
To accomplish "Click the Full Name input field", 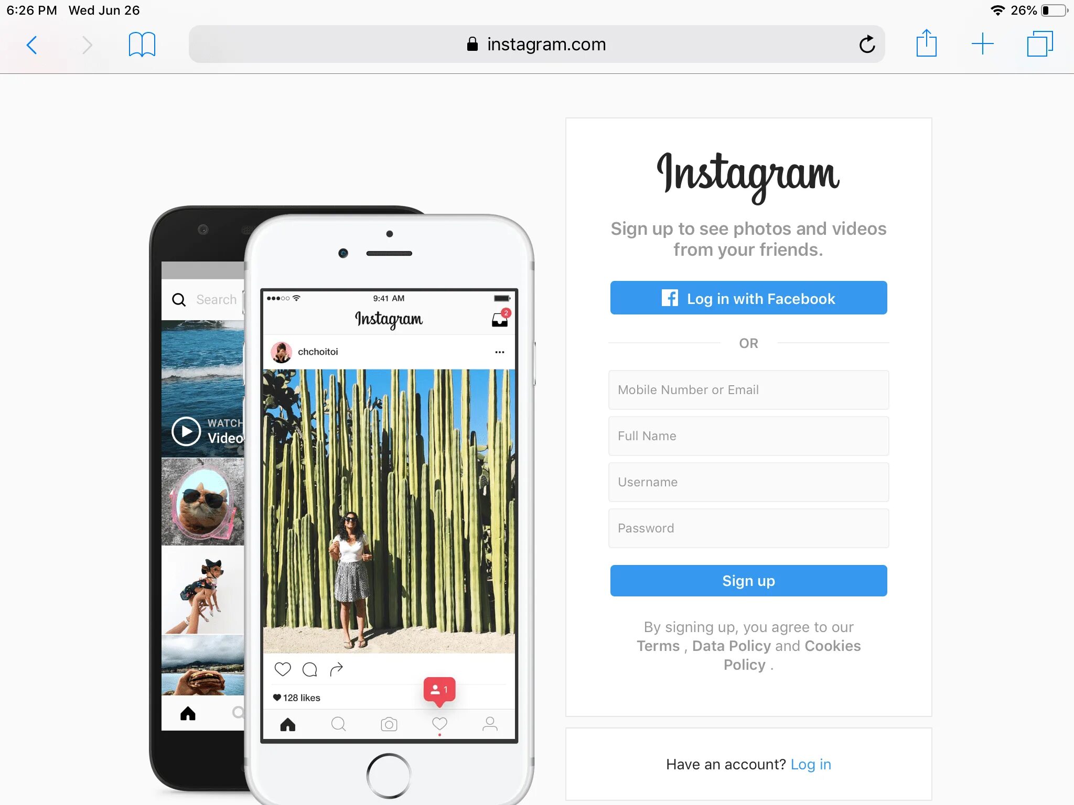I will click(748, 436).
